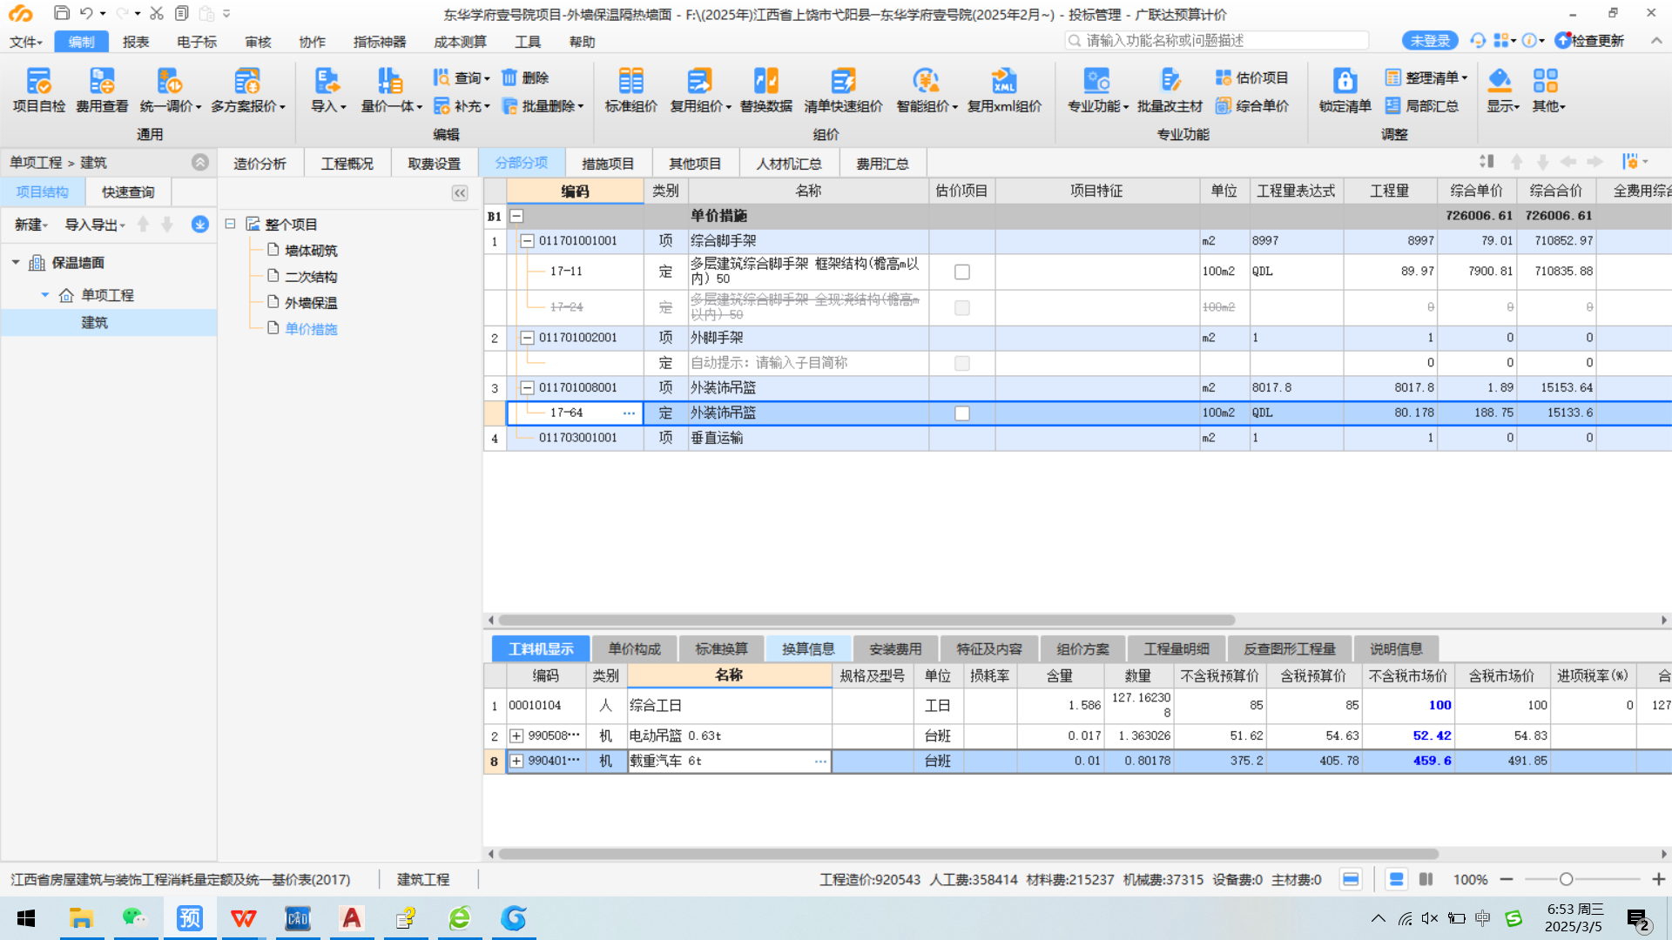This screenshot has height=940, width=1672.
Task: Click the function search input field
Action: click(1217, 41)
